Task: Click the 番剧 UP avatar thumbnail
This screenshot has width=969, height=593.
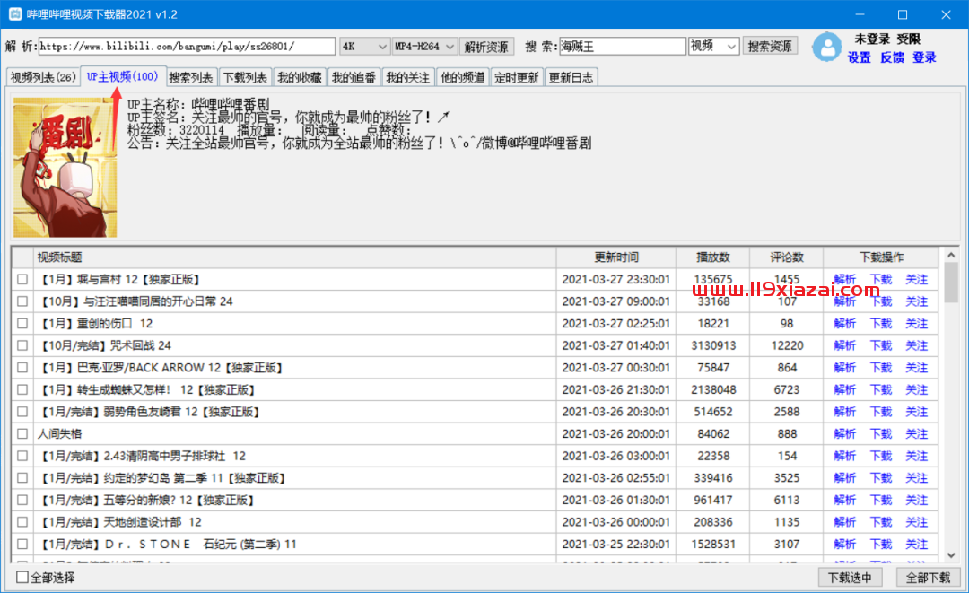Action: point(65,168)
